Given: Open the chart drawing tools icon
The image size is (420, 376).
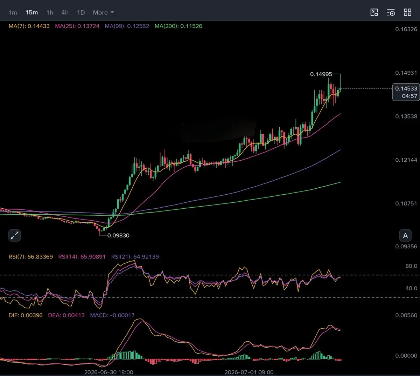Looking at the screenshot, I should (374, 13).
